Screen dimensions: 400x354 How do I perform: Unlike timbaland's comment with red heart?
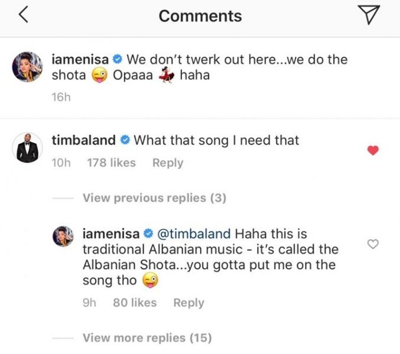point(373,151)
